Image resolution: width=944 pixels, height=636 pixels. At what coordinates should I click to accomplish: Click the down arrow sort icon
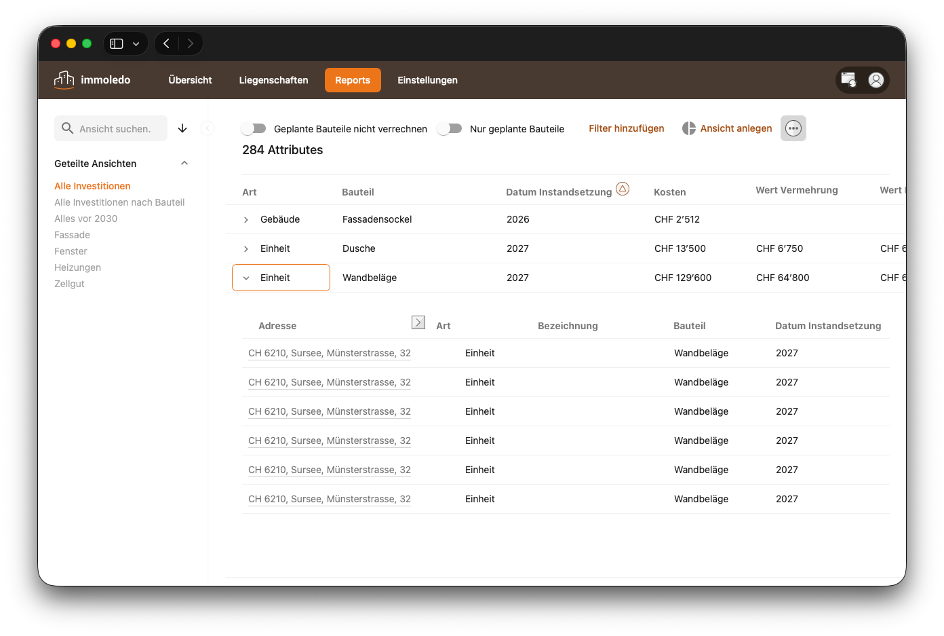coord(182,128)
